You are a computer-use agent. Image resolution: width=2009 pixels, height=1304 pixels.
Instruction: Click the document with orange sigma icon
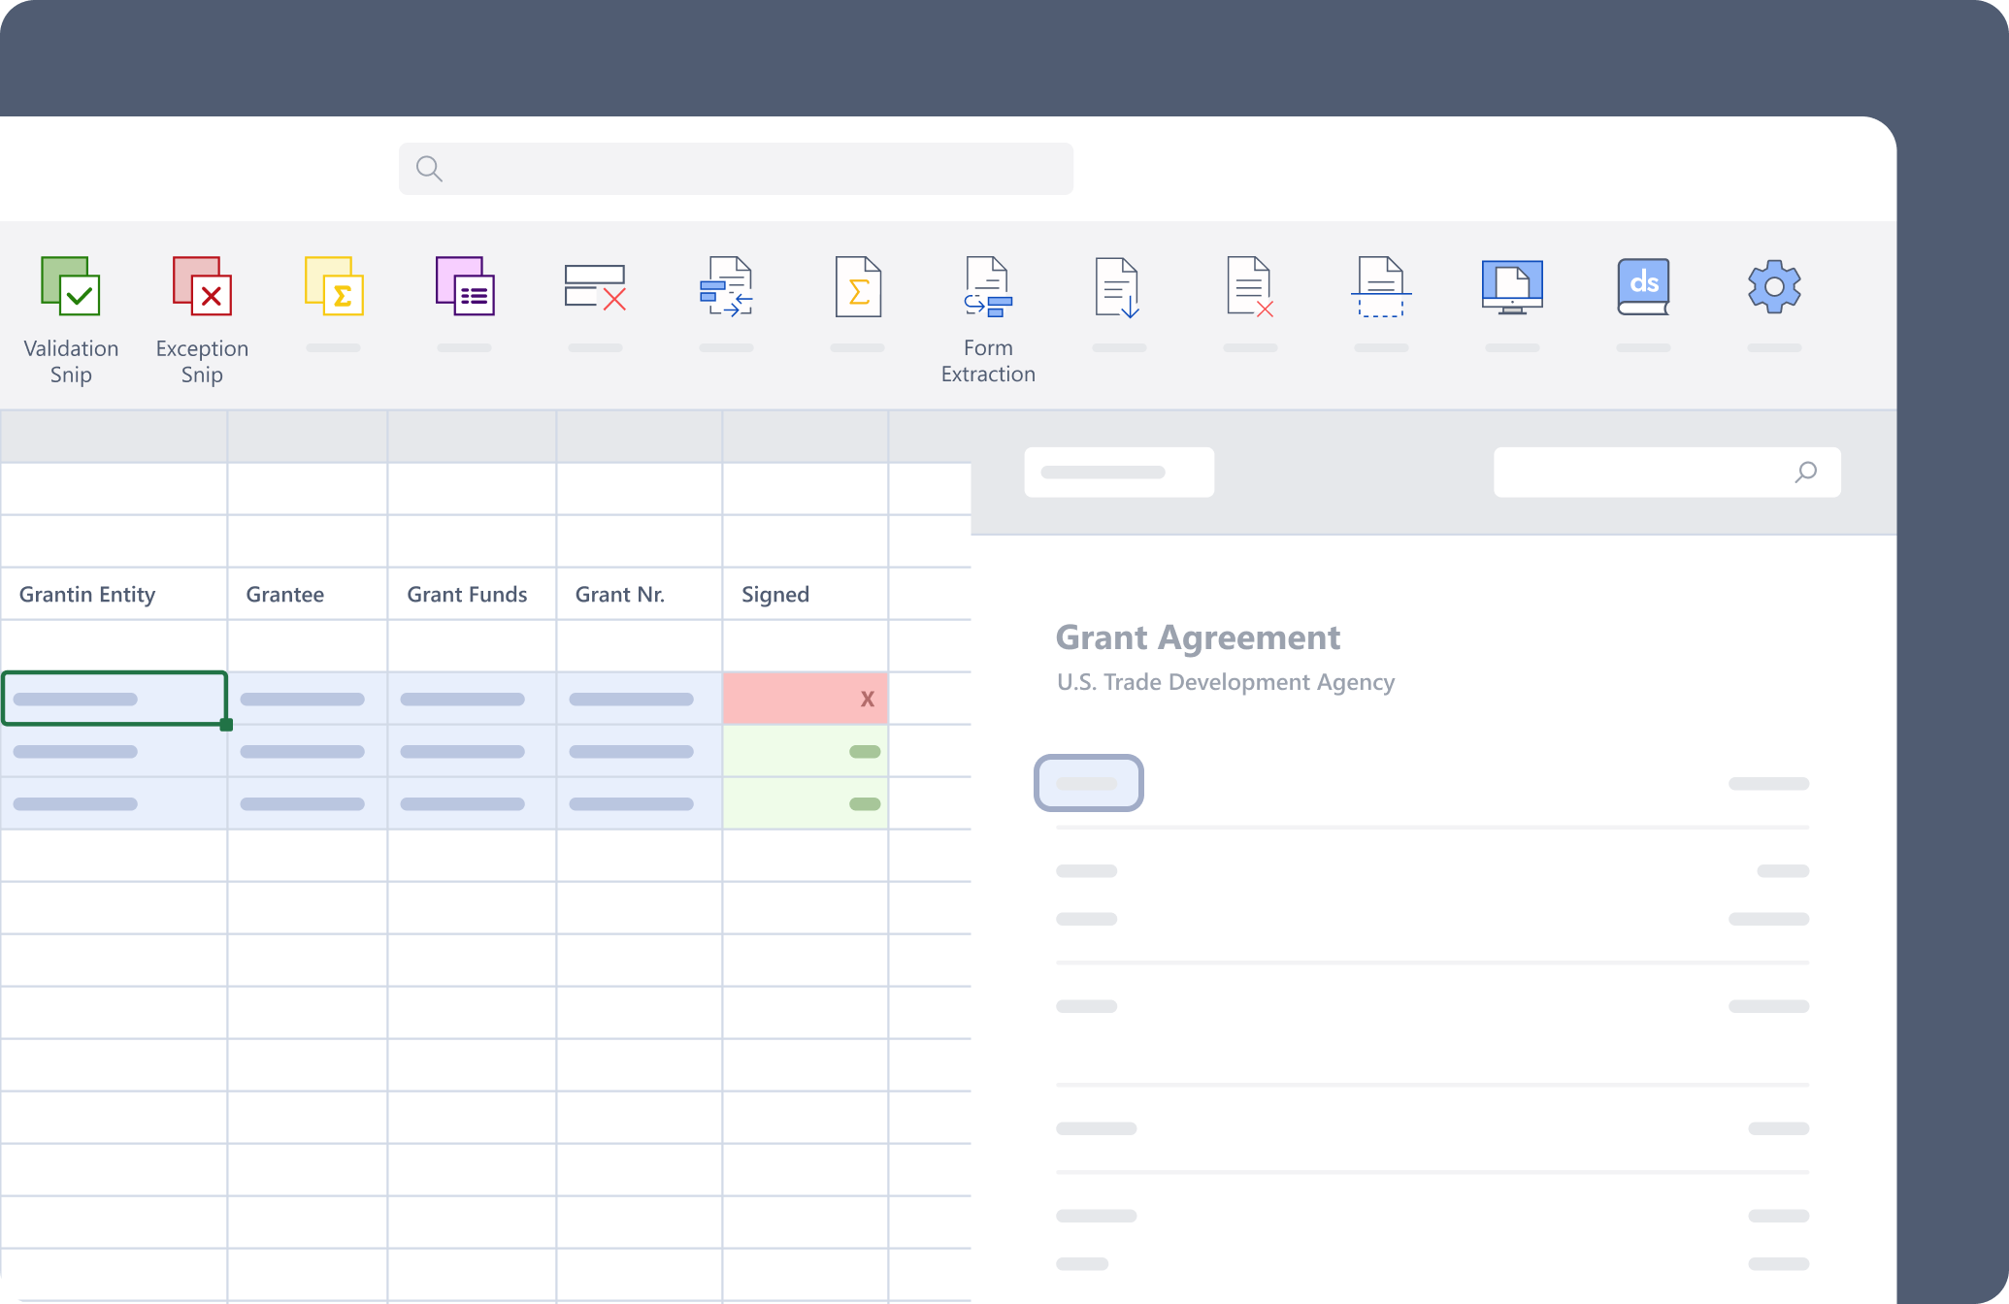[858, 286]
